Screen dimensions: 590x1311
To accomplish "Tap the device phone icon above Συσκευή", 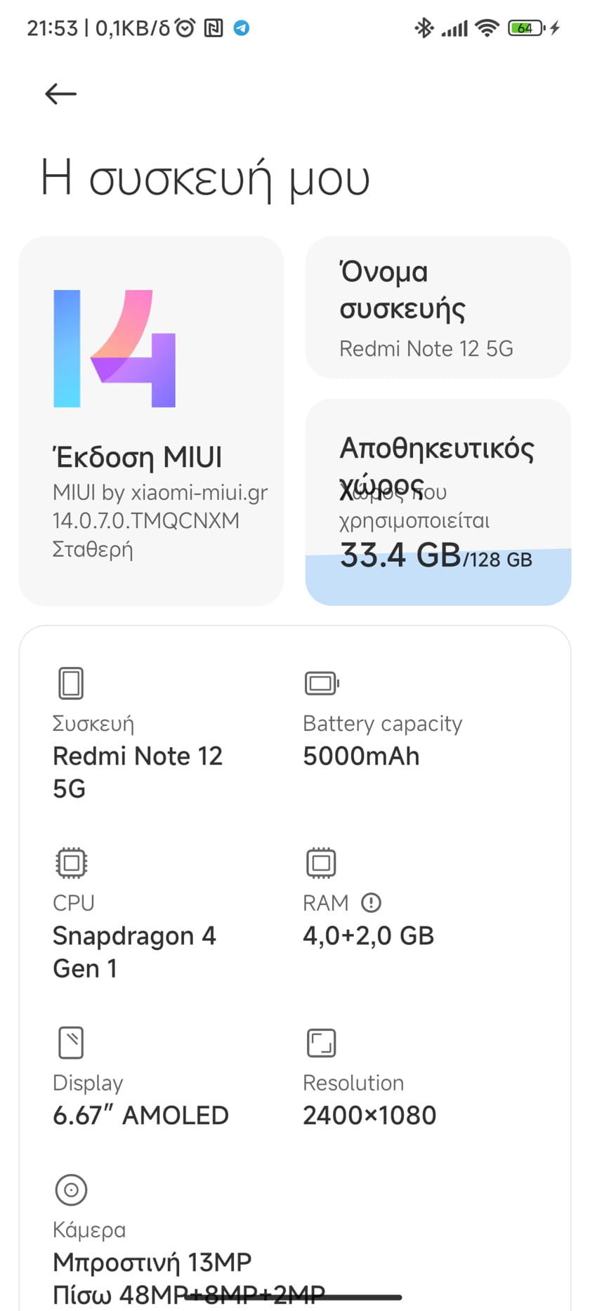I will [x=70, y=683].
